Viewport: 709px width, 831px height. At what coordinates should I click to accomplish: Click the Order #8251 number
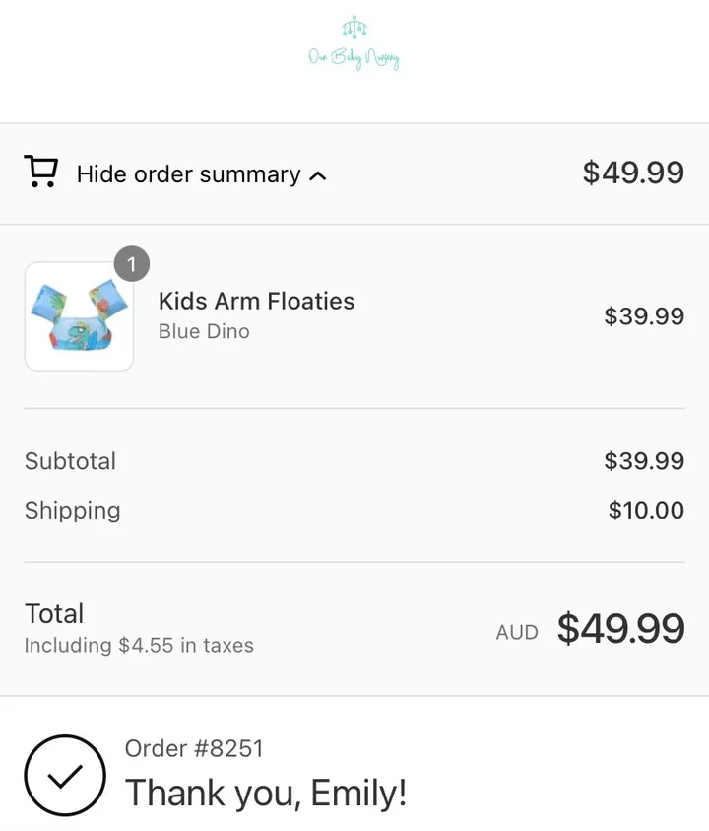pyautogui.click(x=194, y=748)
